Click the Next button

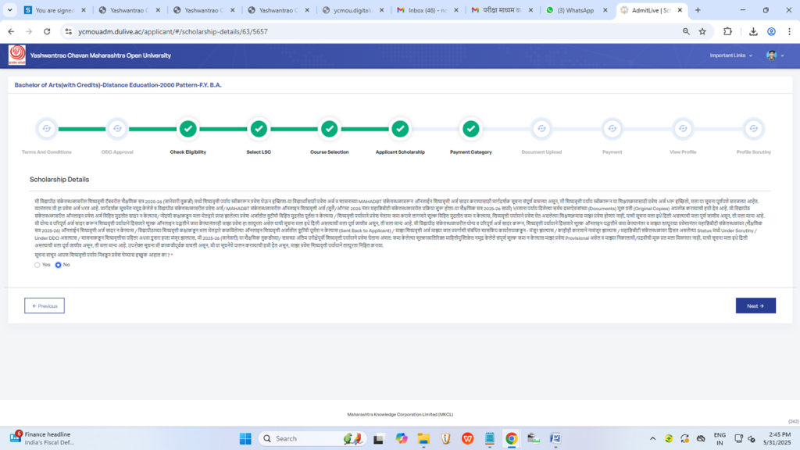755,305
